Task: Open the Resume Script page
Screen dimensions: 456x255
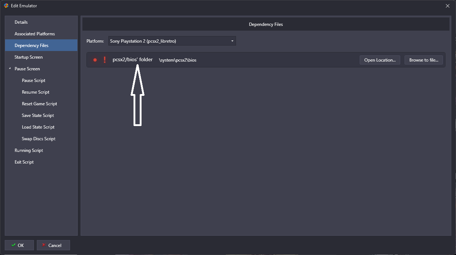Action: point(41,92)
